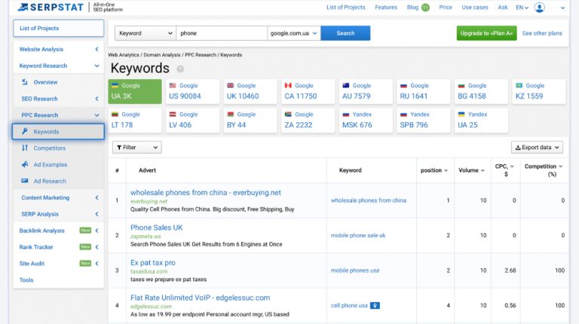Image resolution: width=579 pixels, height=324 pixels.
Task: Click the everbuying.net green domain text
Action: tap(149, 201)
